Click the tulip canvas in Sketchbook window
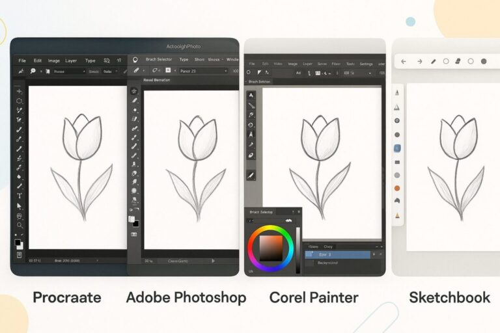500x333 pixels. coord(453,167)
